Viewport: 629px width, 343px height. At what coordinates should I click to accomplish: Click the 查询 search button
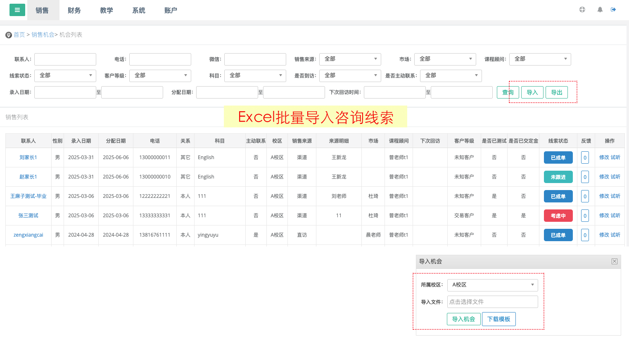(x=508, y=92)
